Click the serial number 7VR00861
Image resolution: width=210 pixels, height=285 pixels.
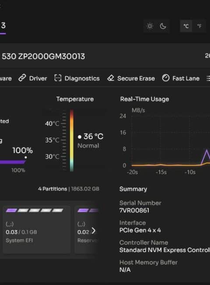point(134,210)
